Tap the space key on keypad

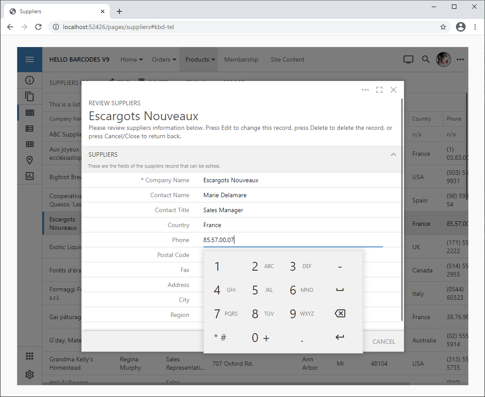340,290
